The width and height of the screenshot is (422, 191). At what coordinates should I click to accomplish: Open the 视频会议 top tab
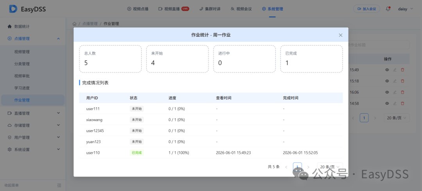[x=241, y=9]
